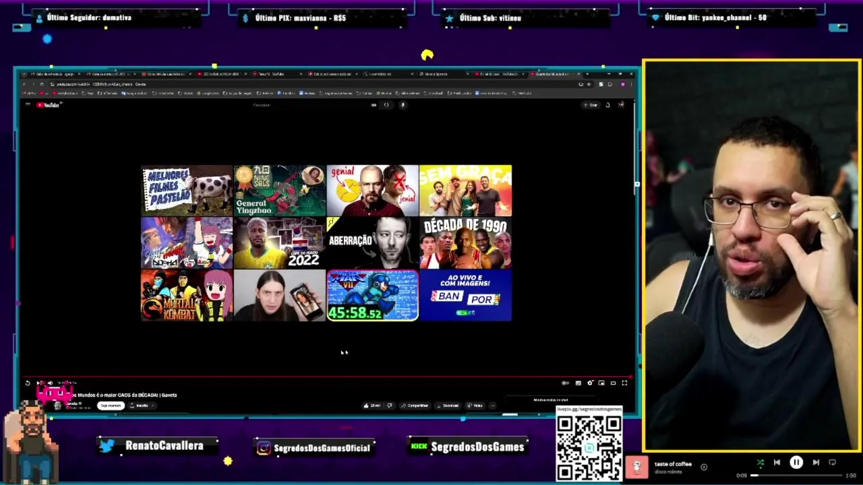Open the 'Ao vivo e com imagens' thumbnail

(465, 296)
